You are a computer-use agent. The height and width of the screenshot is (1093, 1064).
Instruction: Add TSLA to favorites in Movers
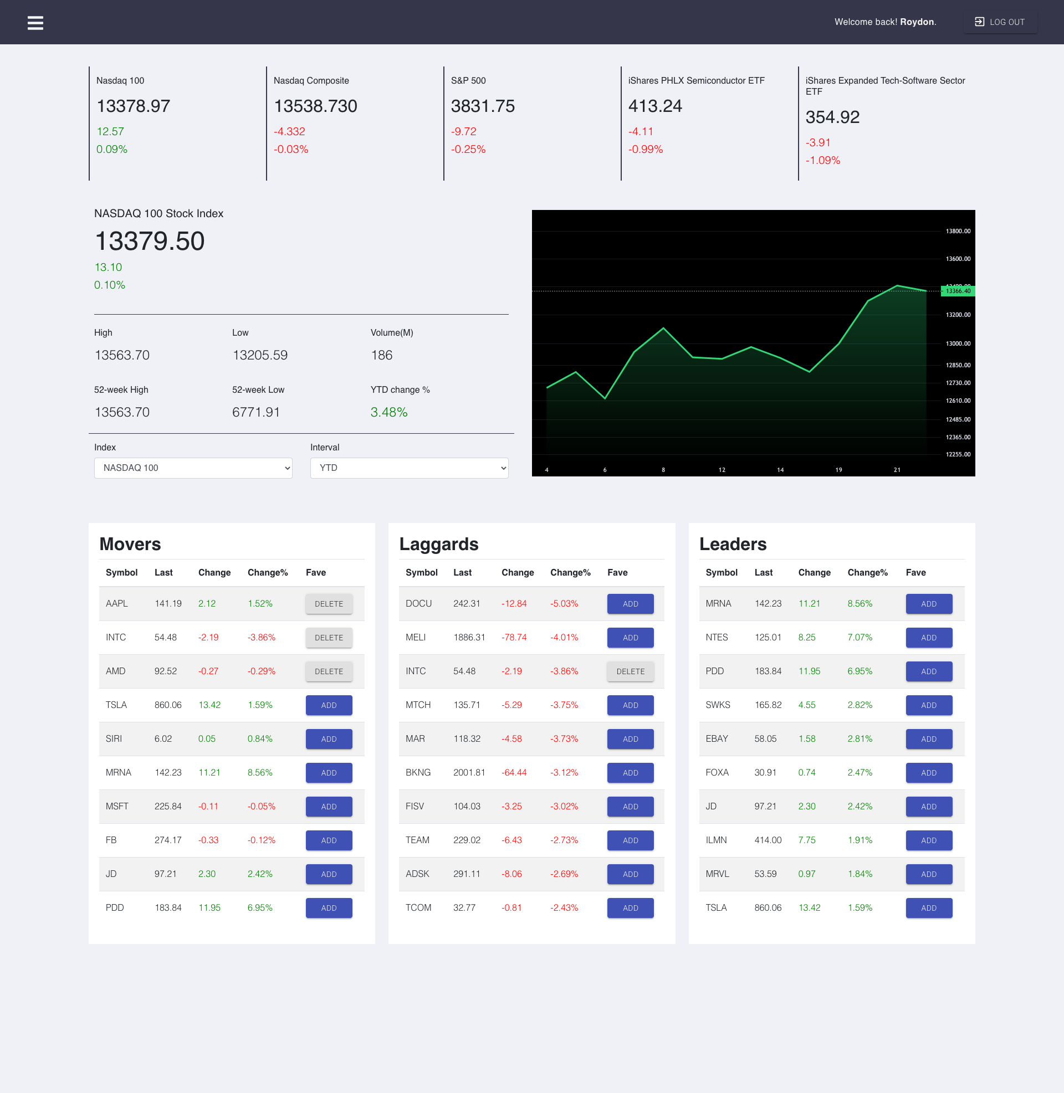[329, 705]
